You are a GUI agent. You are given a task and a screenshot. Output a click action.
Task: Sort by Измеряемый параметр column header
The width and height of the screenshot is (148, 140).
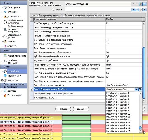point(69,19)
